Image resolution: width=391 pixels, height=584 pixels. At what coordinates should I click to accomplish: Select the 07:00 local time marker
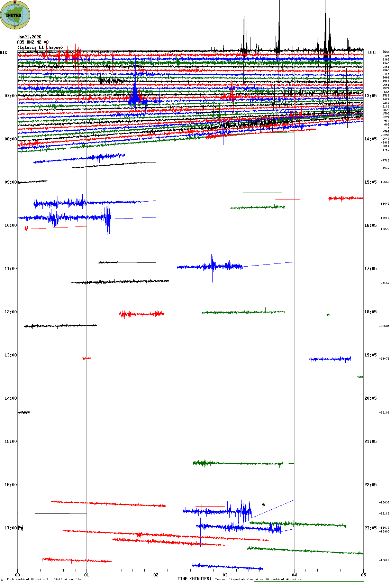tap(10, 96)
